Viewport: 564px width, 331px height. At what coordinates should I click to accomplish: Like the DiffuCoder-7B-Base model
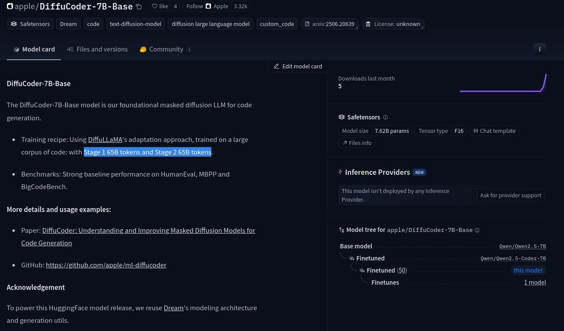tap(160, 6)
